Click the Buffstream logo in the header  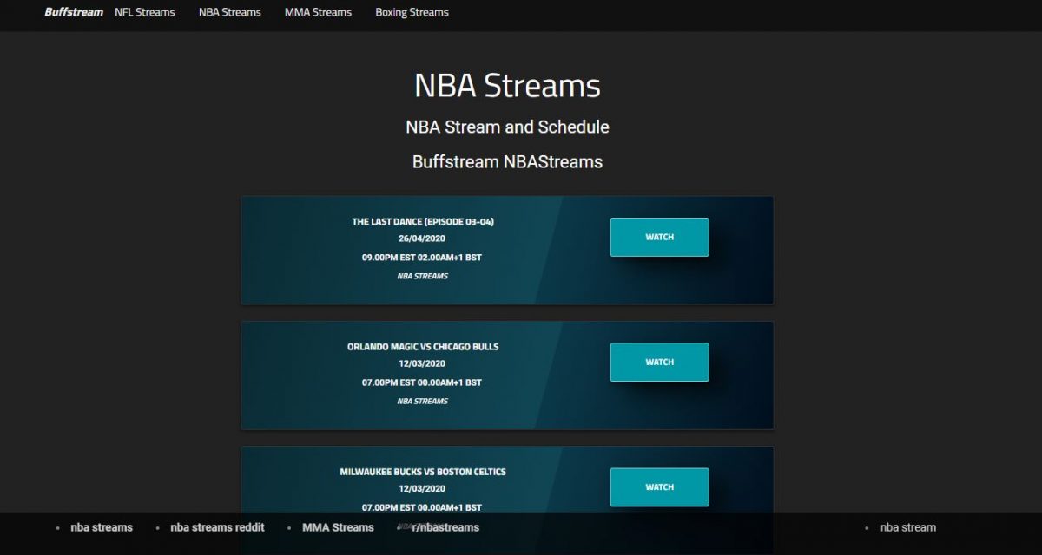tap(74, 12)
